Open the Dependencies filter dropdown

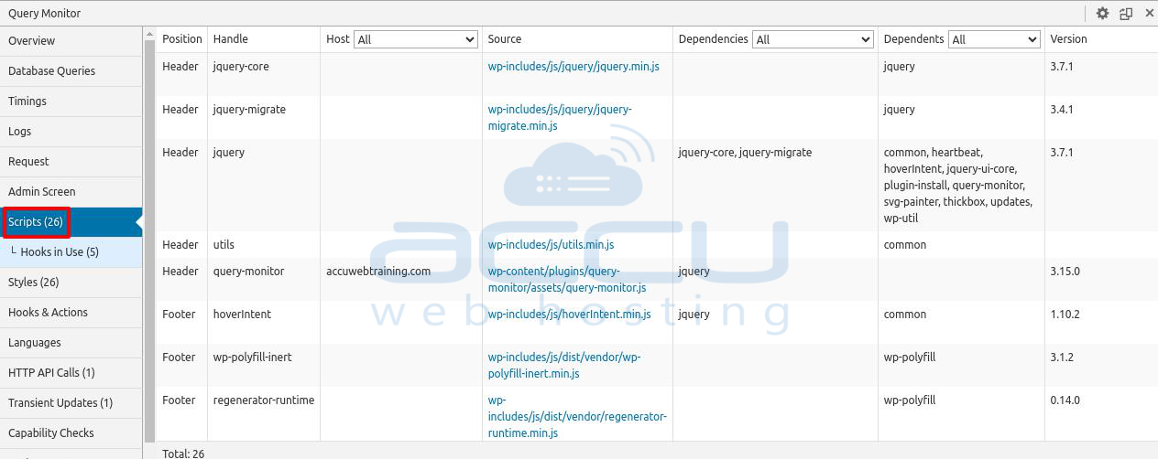tap(813, 39)
